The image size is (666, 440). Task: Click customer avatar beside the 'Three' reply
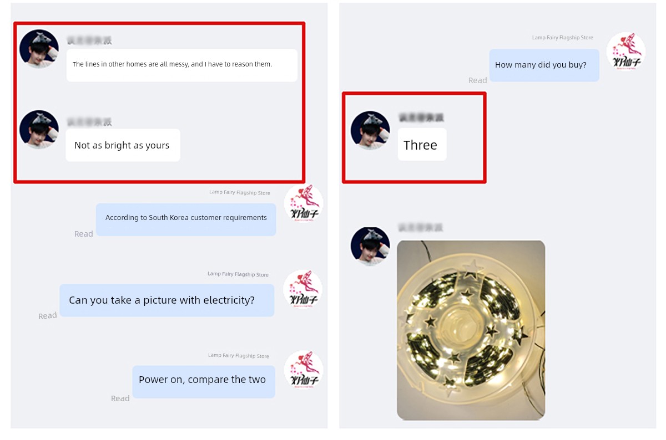pyautogui.click(x=371, y=131)
